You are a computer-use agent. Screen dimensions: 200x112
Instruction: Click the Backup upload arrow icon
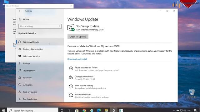(x=20, y=63)
